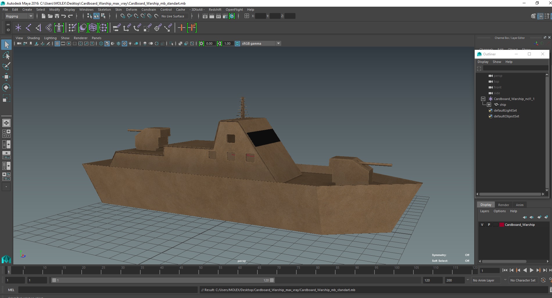Activate the Lasso select tool

(6, 55)
